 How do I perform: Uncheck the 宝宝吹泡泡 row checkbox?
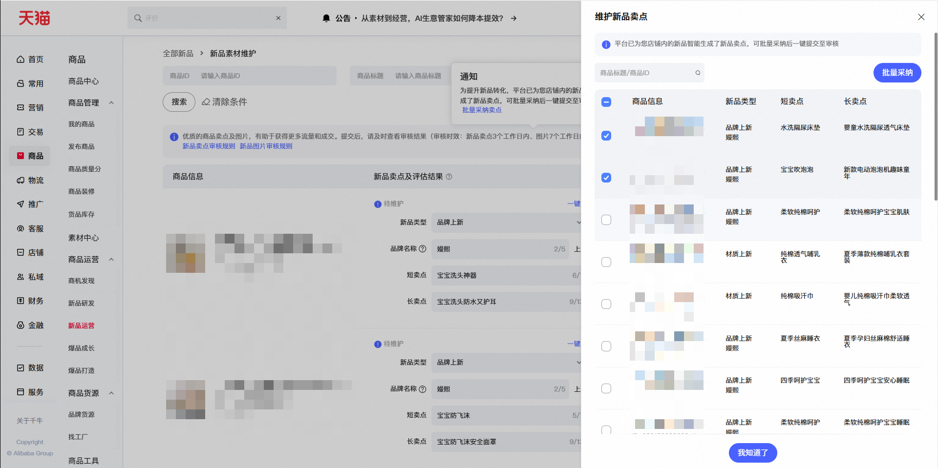tap(606, 178)
